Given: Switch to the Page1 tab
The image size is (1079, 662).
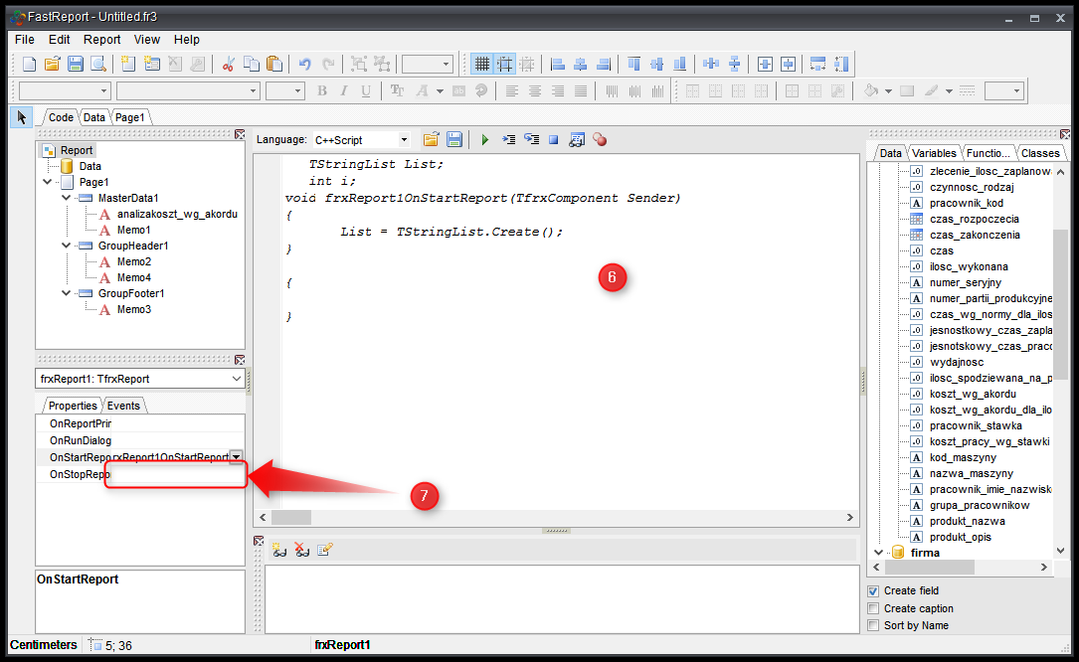Looking at the screenshot, I should [x=129, y=117].
